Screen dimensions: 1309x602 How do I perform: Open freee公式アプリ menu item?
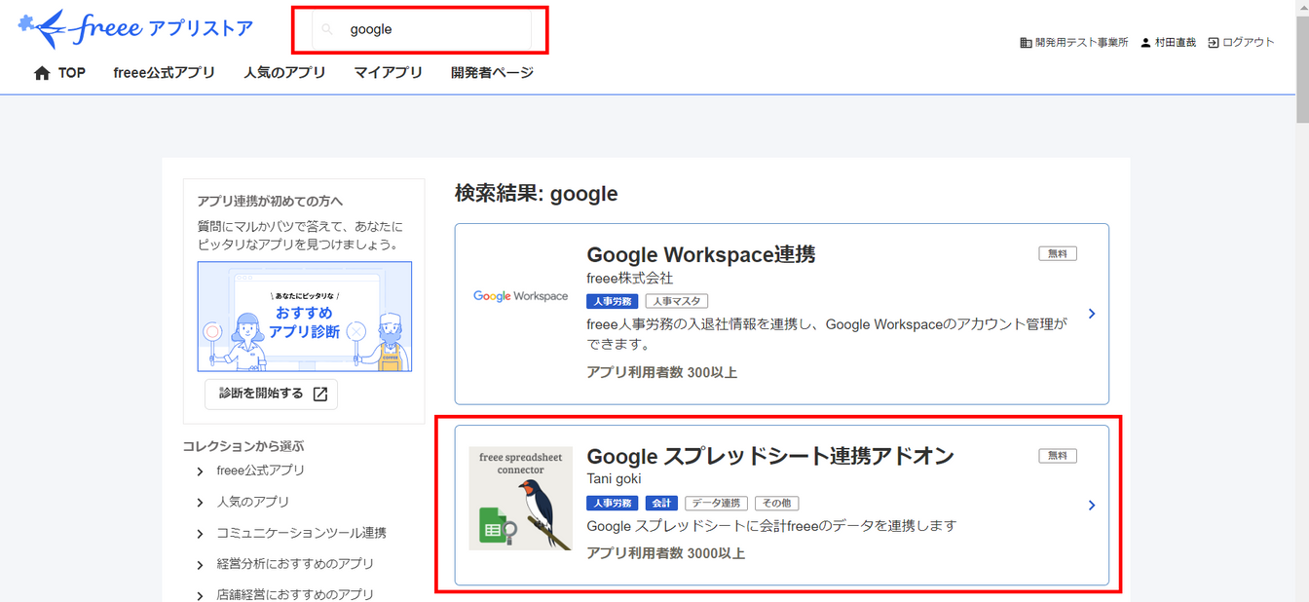(164, 72)
